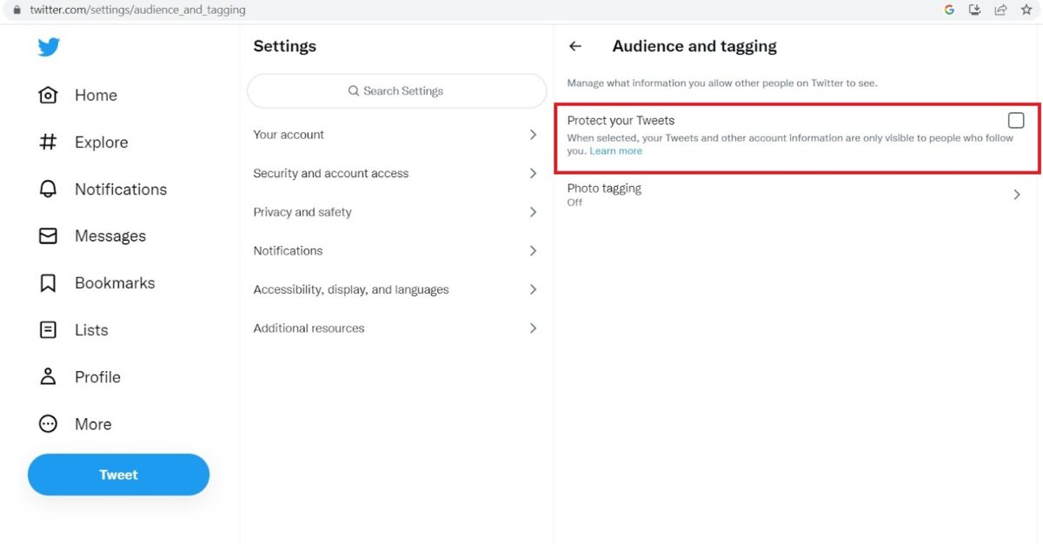Click the download page icon in toolbar

pos(975,10)
